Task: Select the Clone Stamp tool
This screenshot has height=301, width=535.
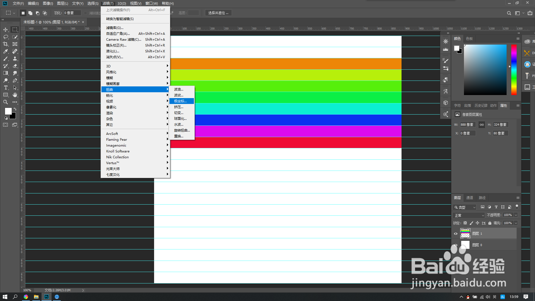Action: [x=15, y=59]
